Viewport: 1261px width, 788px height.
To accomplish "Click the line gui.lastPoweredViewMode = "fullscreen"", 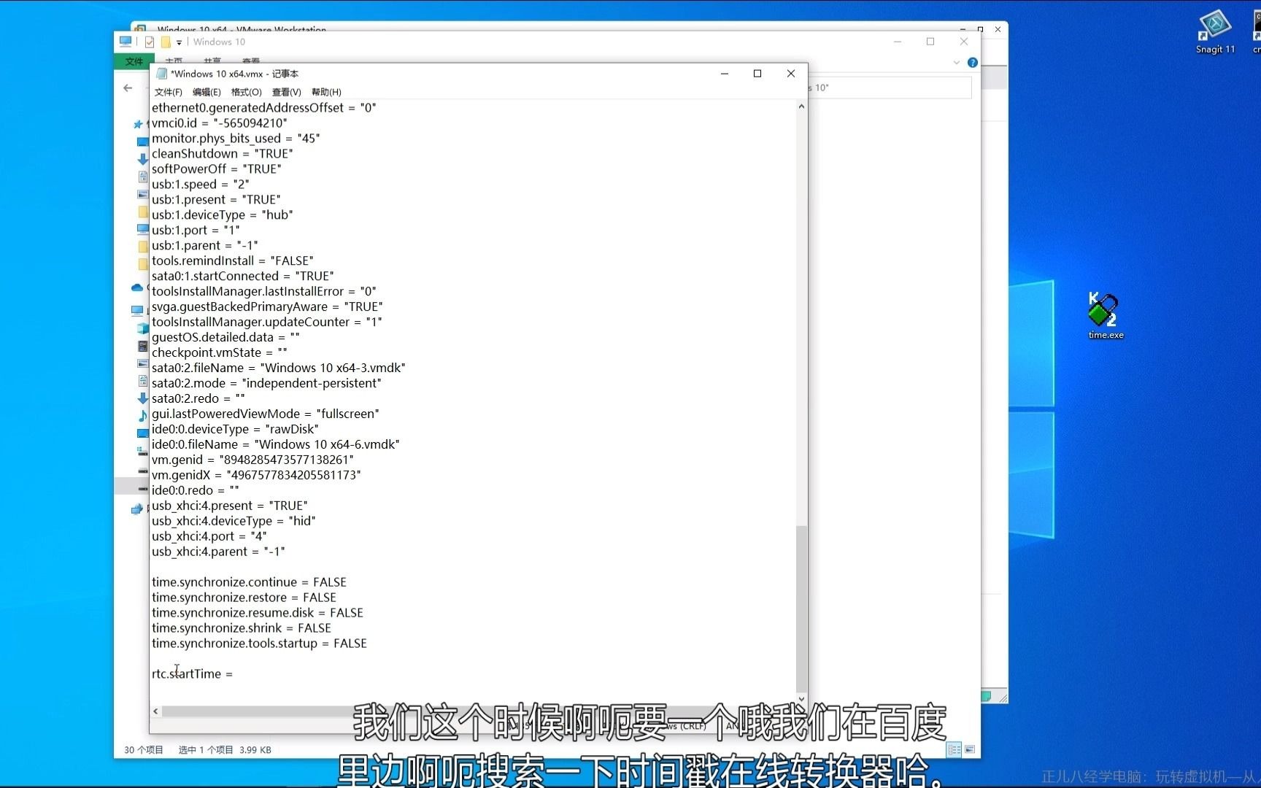I will pos(266,414).
